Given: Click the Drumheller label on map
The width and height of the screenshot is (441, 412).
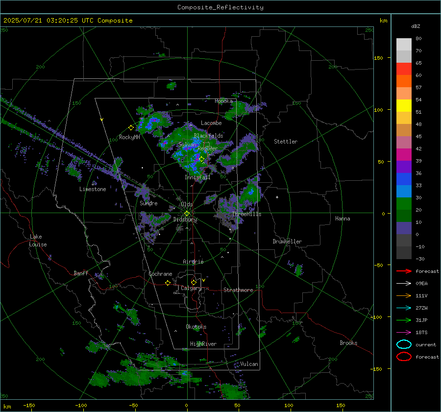Looking at the screenshot, I should tap(287, 242).
